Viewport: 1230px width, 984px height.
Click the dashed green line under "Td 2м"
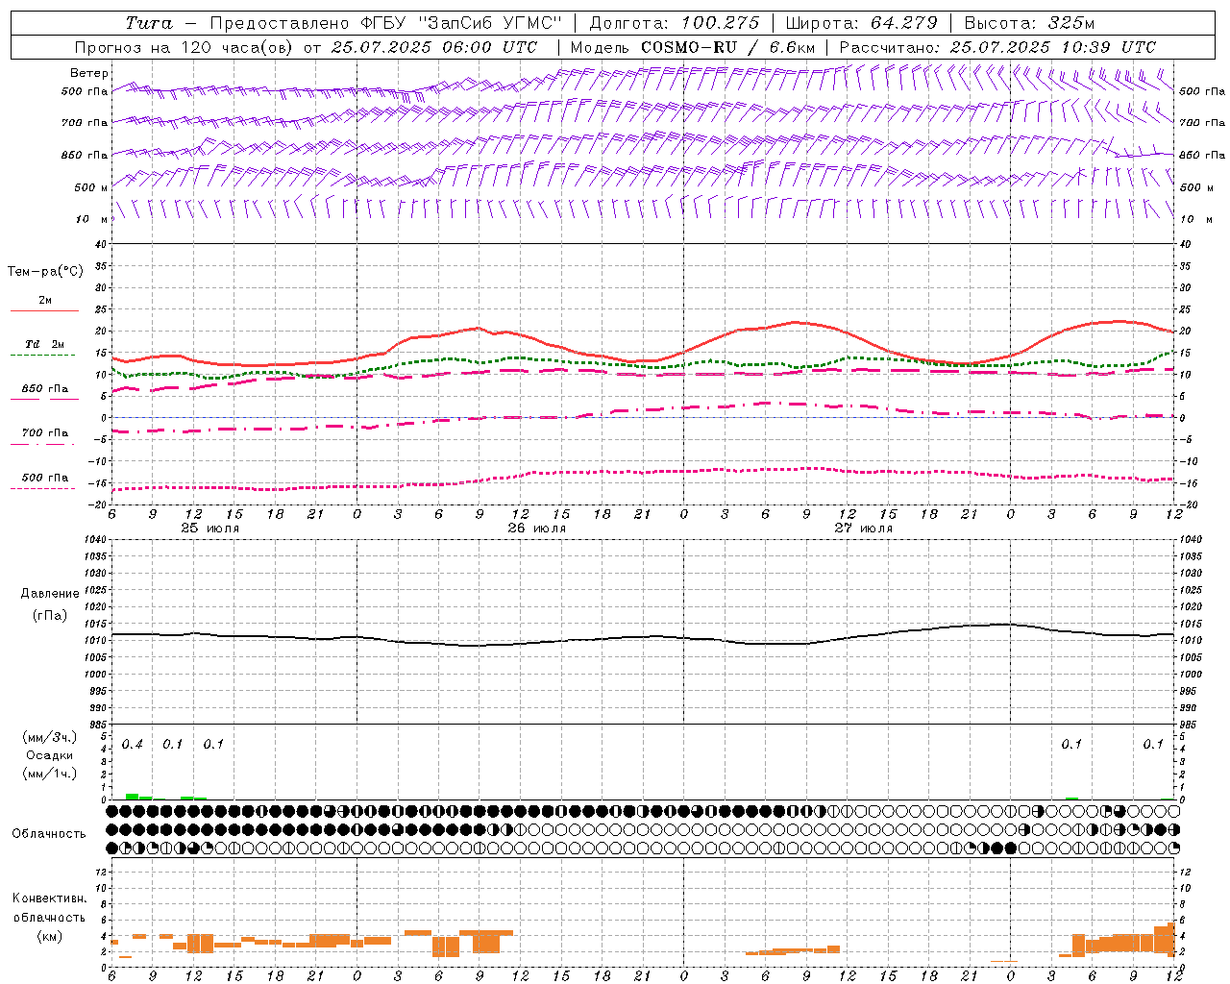[42, 356]
